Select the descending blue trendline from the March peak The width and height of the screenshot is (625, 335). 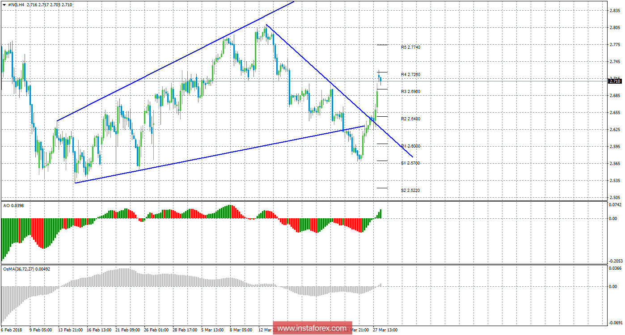click(340, 92)
